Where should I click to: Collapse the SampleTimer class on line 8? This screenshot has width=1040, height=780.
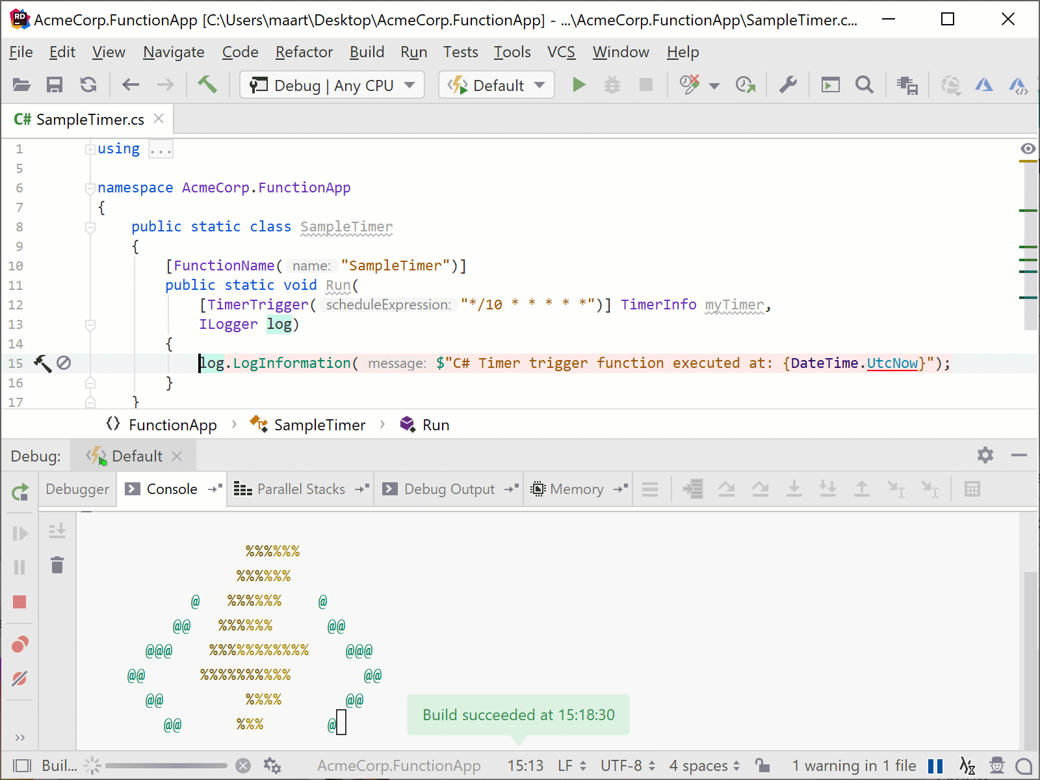(x=90, y=227)
